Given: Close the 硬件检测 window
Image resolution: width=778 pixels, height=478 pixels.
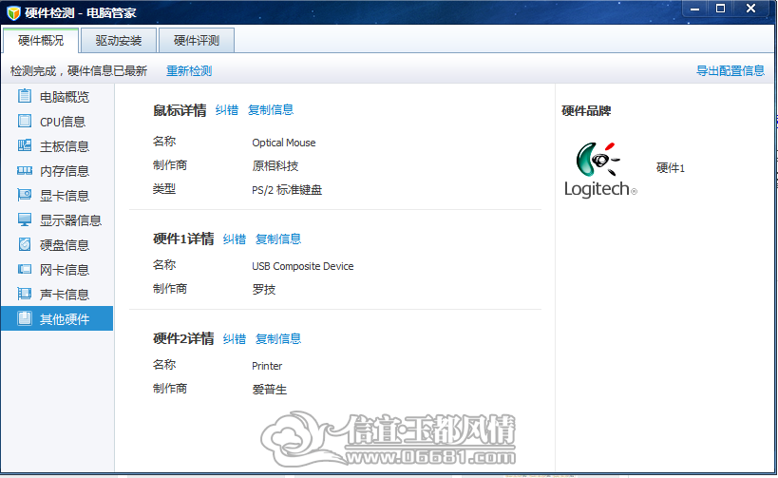Looking at the screenshot, I should click(750, 9).
